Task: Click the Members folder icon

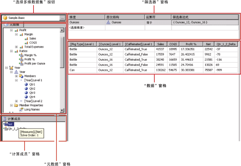Action: pos(21,76)
